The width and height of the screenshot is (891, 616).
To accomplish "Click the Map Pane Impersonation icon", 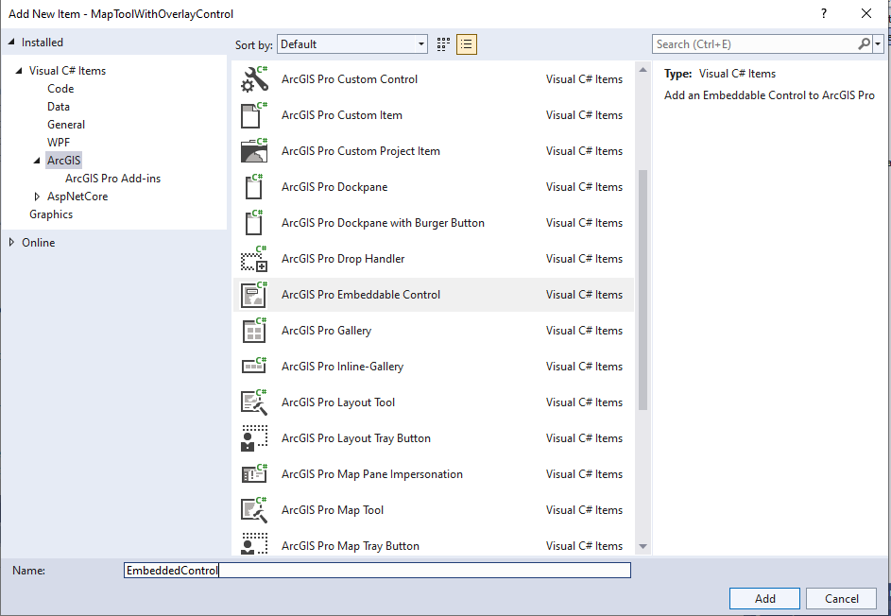I will point(254,474).
